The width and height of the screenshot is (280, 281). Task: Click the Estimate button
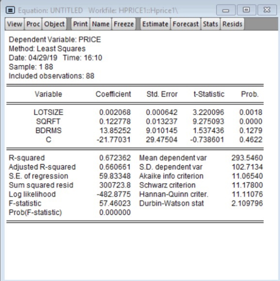155,24
